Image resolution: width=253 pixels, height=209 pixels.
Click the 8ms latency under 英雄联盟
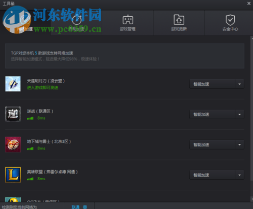point(41,179)
